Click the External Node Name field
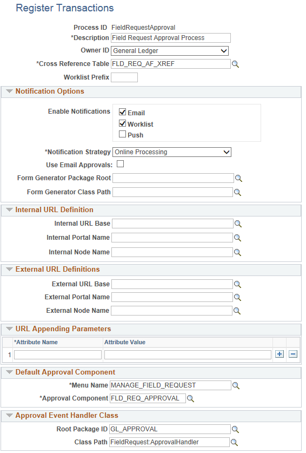The height and width of the screenshot is (453, 306). click(171, 311)
